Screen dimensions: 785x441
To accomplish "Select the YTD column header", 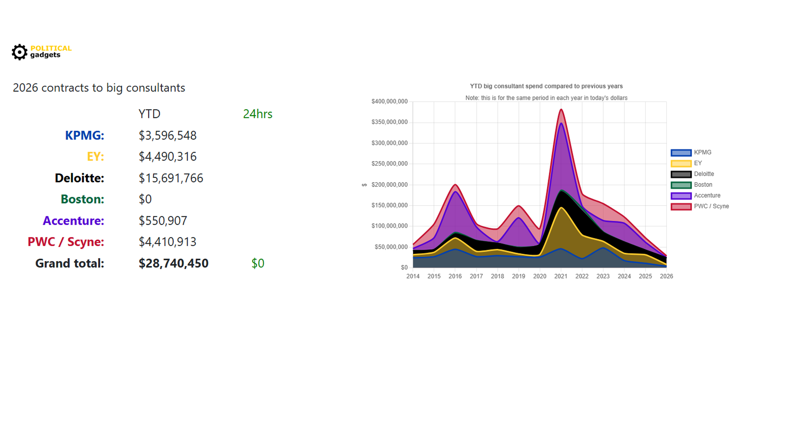I will click(x=149, y=114).
